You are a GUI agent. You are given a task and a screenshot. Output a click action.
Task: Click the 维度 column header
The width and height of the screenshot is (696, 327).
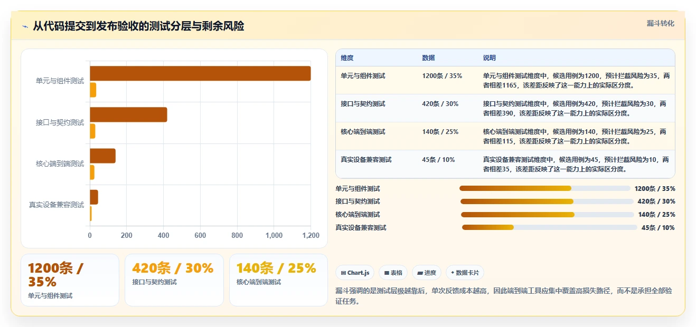coord(347,58)
